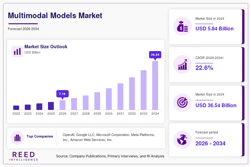This screenshot has height=167, width=251.
Task: Select the 2031 bar in the chart
Action: click(120, 97)
